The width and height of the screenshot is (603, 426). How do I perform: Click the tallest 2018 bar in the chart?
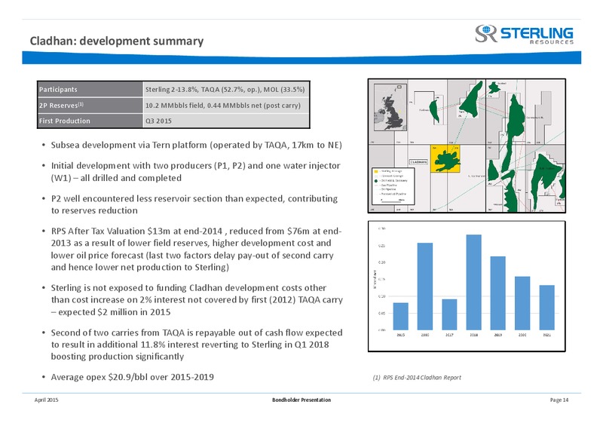(x=474, y=282)
